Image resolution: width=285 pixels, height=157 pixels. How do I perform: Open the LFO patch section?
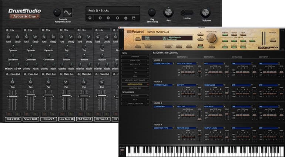click(x=135, y=76)
